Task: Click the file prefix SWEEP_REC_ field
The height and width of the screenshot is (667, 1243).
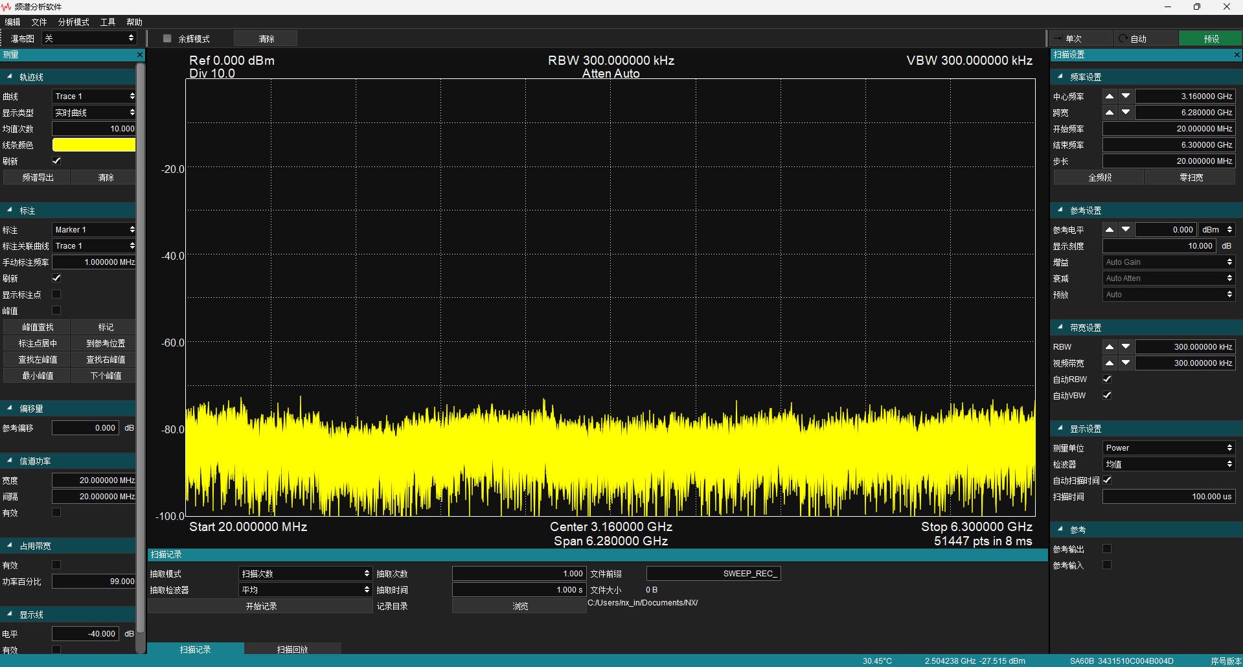Action: point(713,573)
